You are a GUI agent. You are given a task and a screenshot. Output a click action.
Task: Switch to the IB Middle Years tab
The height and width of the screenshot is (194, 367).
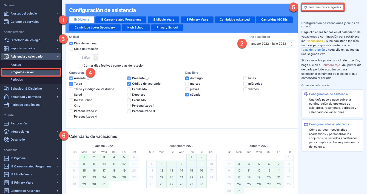click(x=163, y=19)
